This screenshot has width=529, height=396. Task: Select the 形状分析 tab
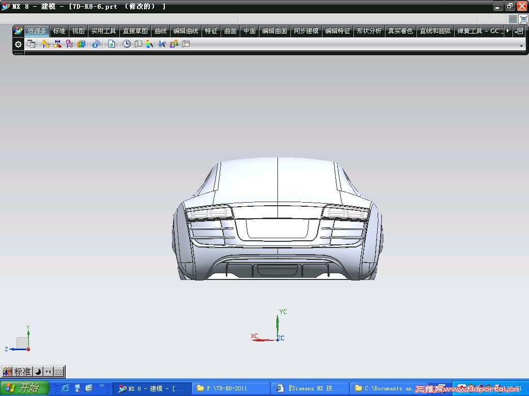pos(369,31)
